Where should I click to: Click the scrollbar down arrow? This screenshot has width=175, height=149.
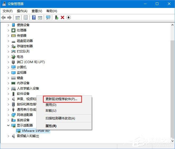[172, 141]
